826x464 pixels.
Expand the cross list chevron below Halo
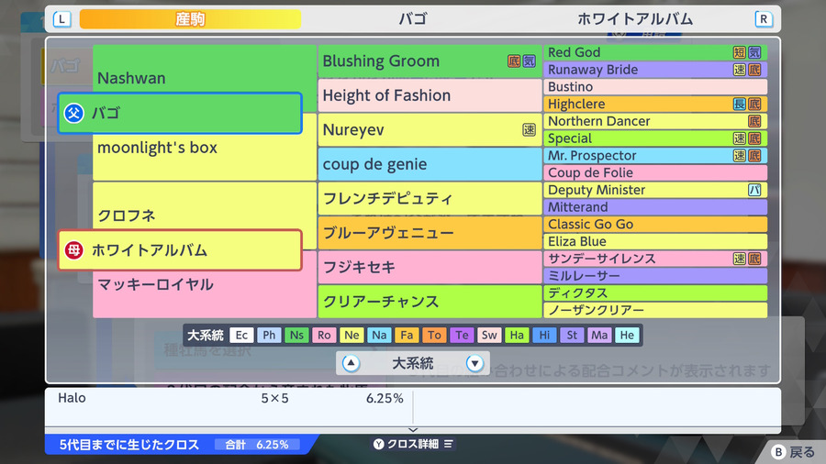pyautogui.click(x=412, y=430)
